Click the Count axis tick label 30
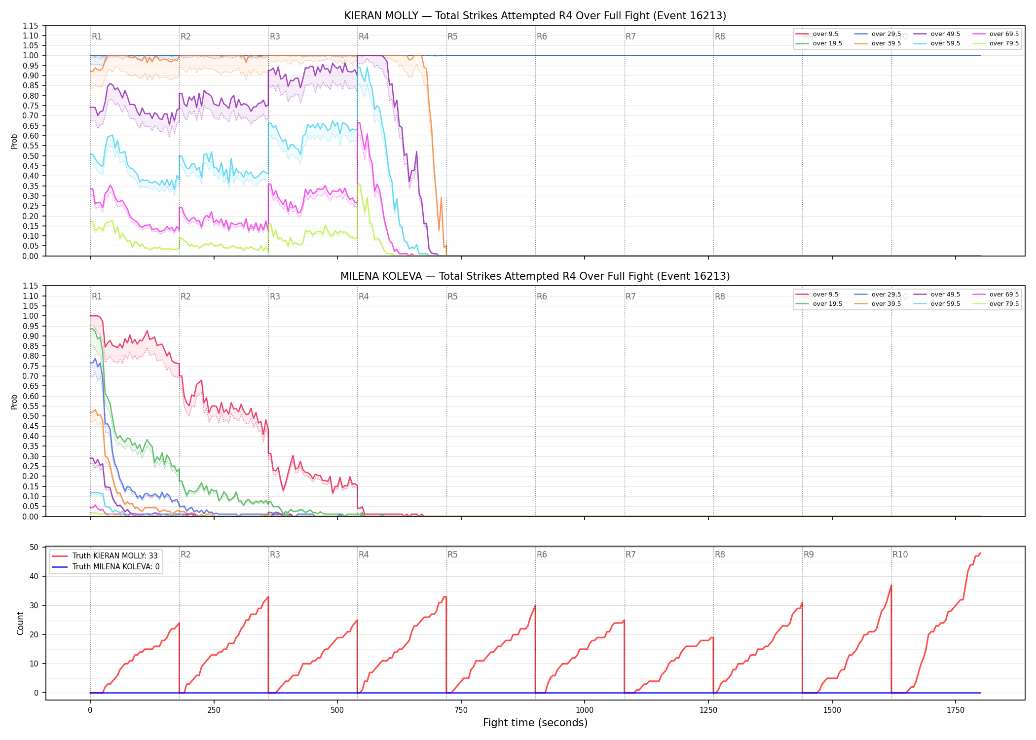The height and width of the screenshot is (740, 1036). tap(34, 605)
